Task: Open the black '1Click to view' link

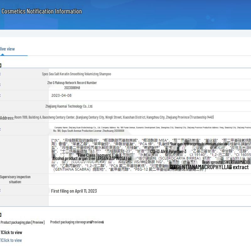Action: pyautogui.click(x=11, y=232)
